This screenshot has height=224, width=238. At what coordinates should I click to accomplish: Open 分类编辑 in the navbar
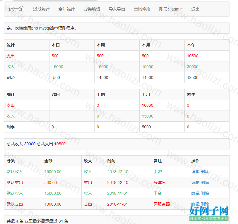click(92, 9)
